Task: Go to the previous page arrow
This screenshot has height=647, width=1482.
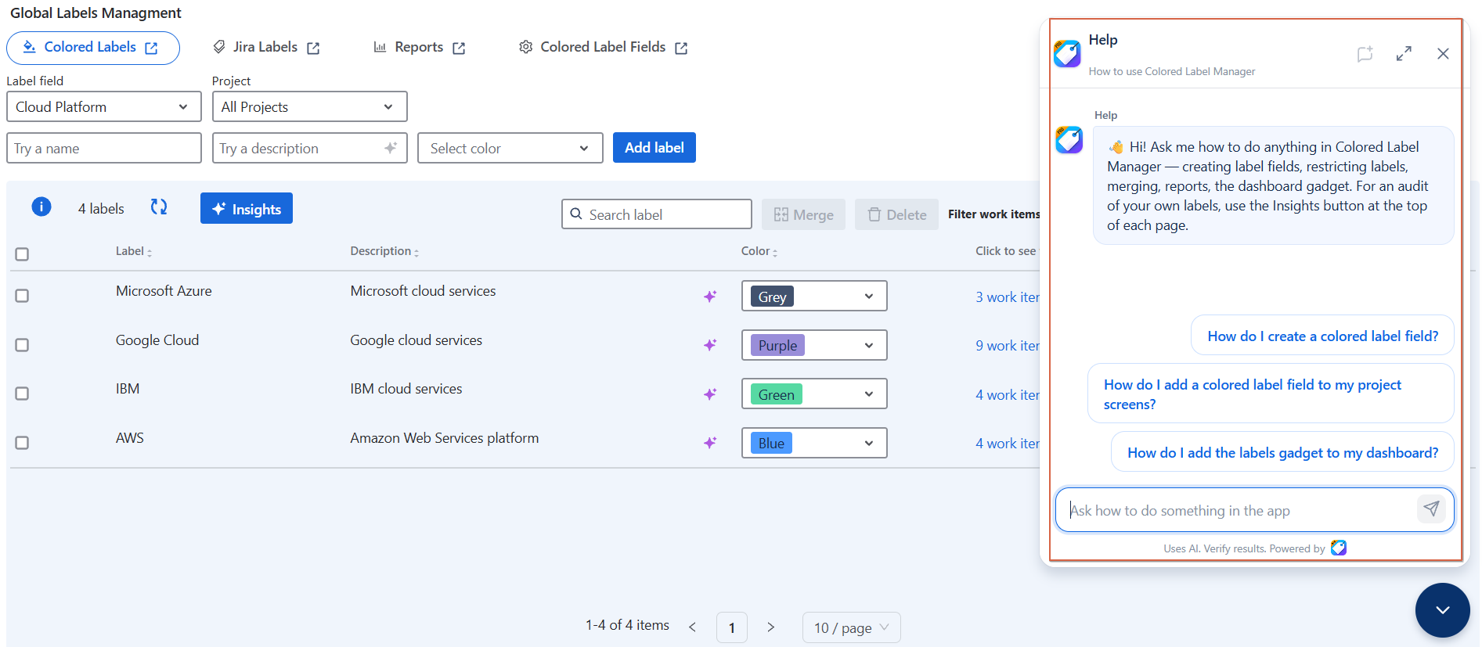Action: [693, 627]
